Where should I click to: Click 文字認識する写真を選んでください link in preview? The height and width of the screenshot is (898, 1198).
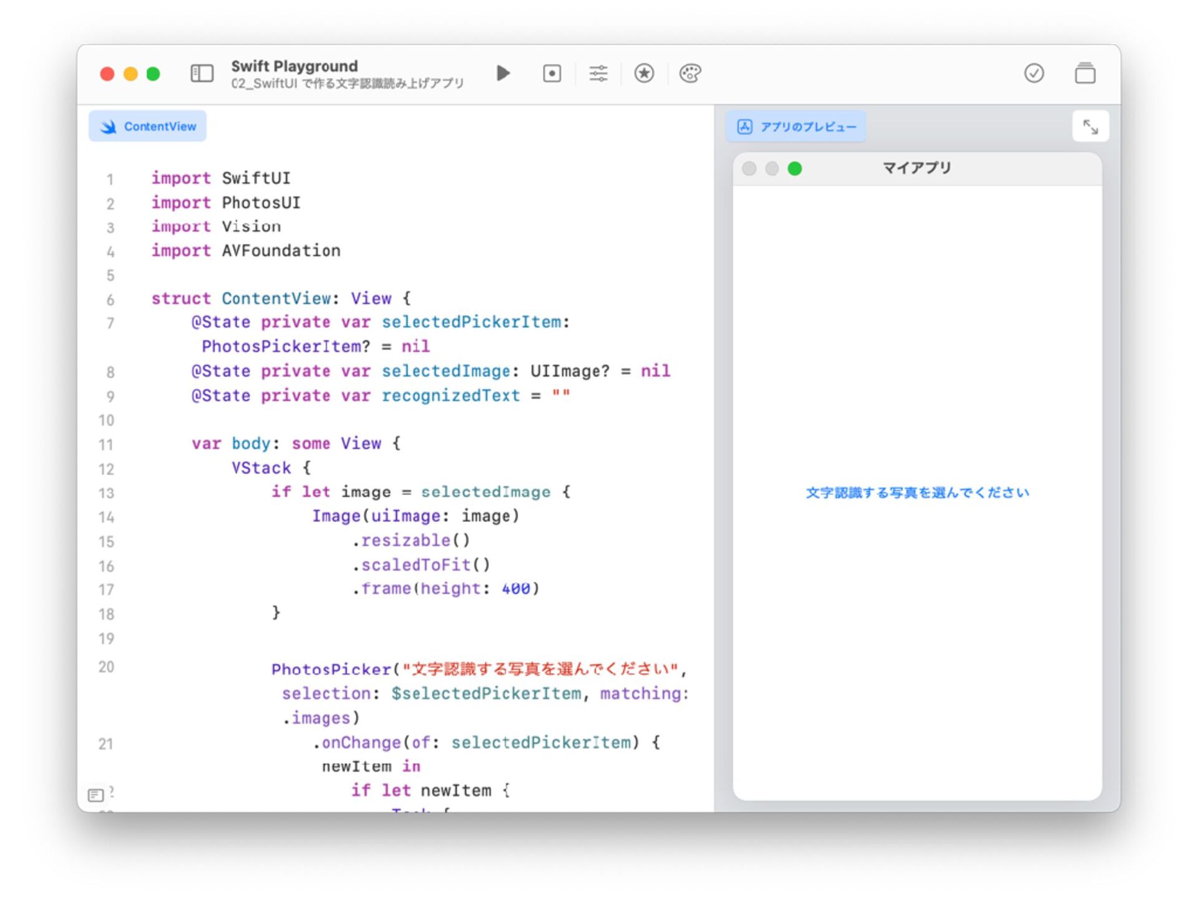coord(917,493)
